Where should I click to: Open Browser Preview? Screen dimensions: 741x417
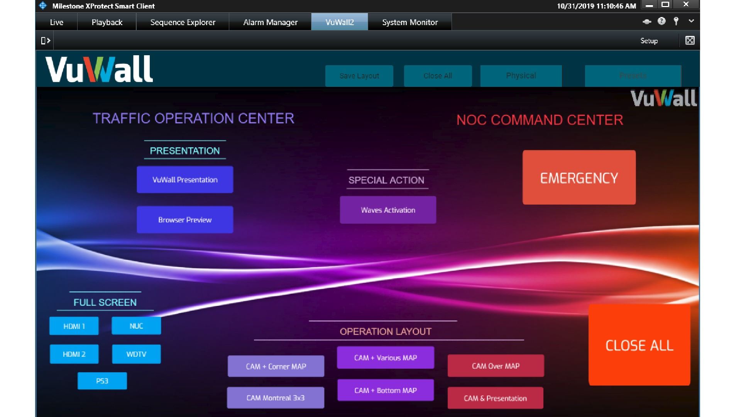pos(185,220)
